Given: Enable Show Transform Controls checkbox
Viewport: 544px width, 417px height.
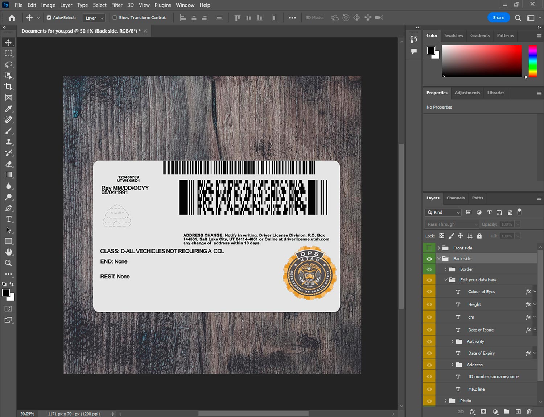Looking at the screenshot, I should point(115,17).
